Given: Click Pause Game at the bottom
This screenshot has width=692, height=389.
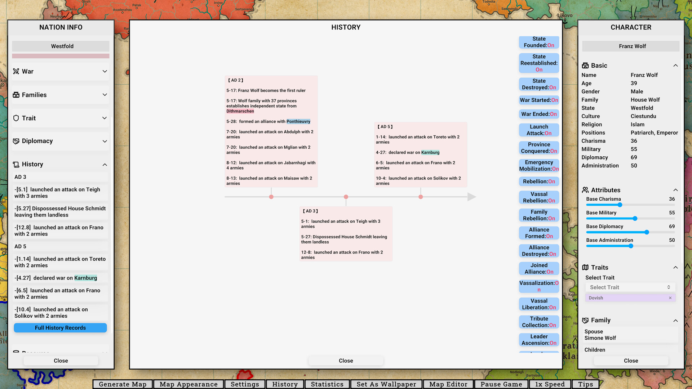Looking at the screenshot, I should (501, 384).
